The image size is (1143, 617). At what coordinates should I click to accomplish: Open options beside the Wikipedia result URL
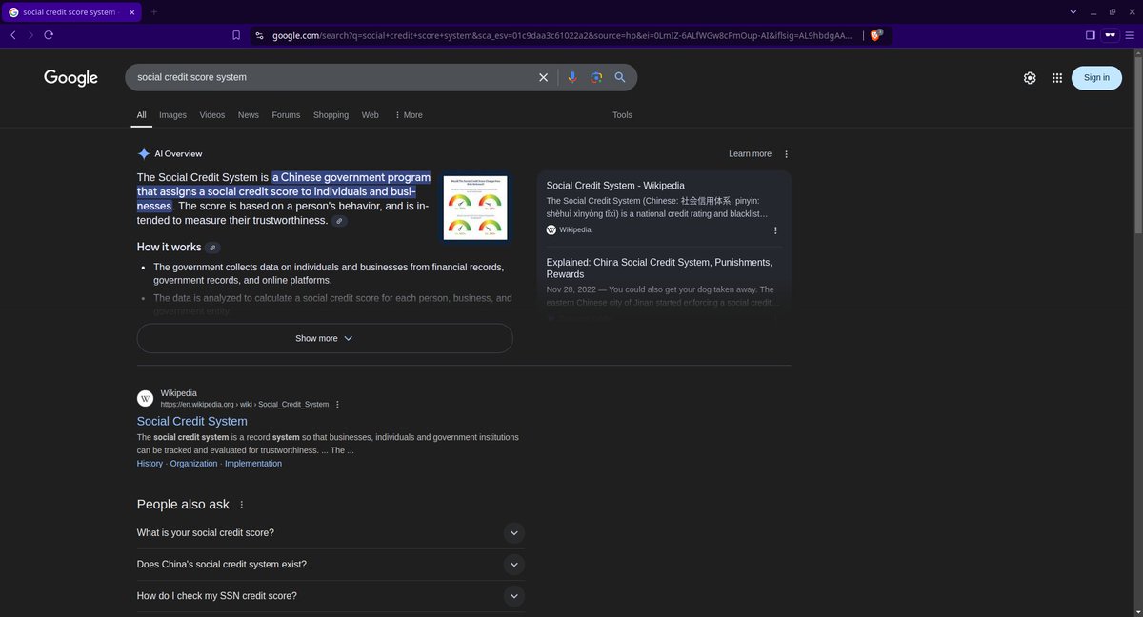(337, 405)
